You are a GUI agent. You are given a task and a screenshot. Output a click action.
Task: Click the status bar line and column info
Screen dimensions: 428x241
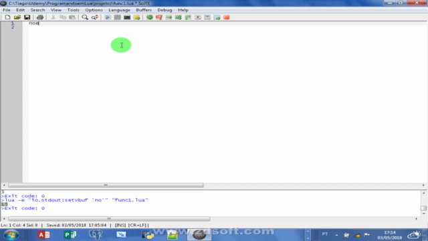(x=19, y=226)
